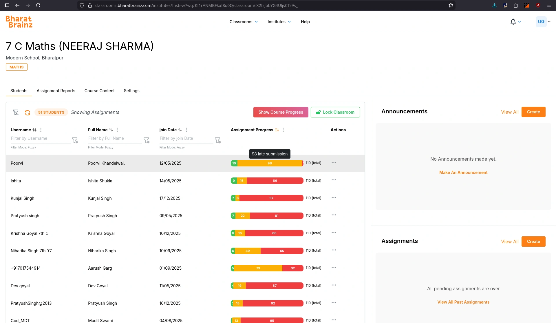The image size is (556, 323).
Task: Expand the Institutes dropdown
Action: (x=279, y=22)
